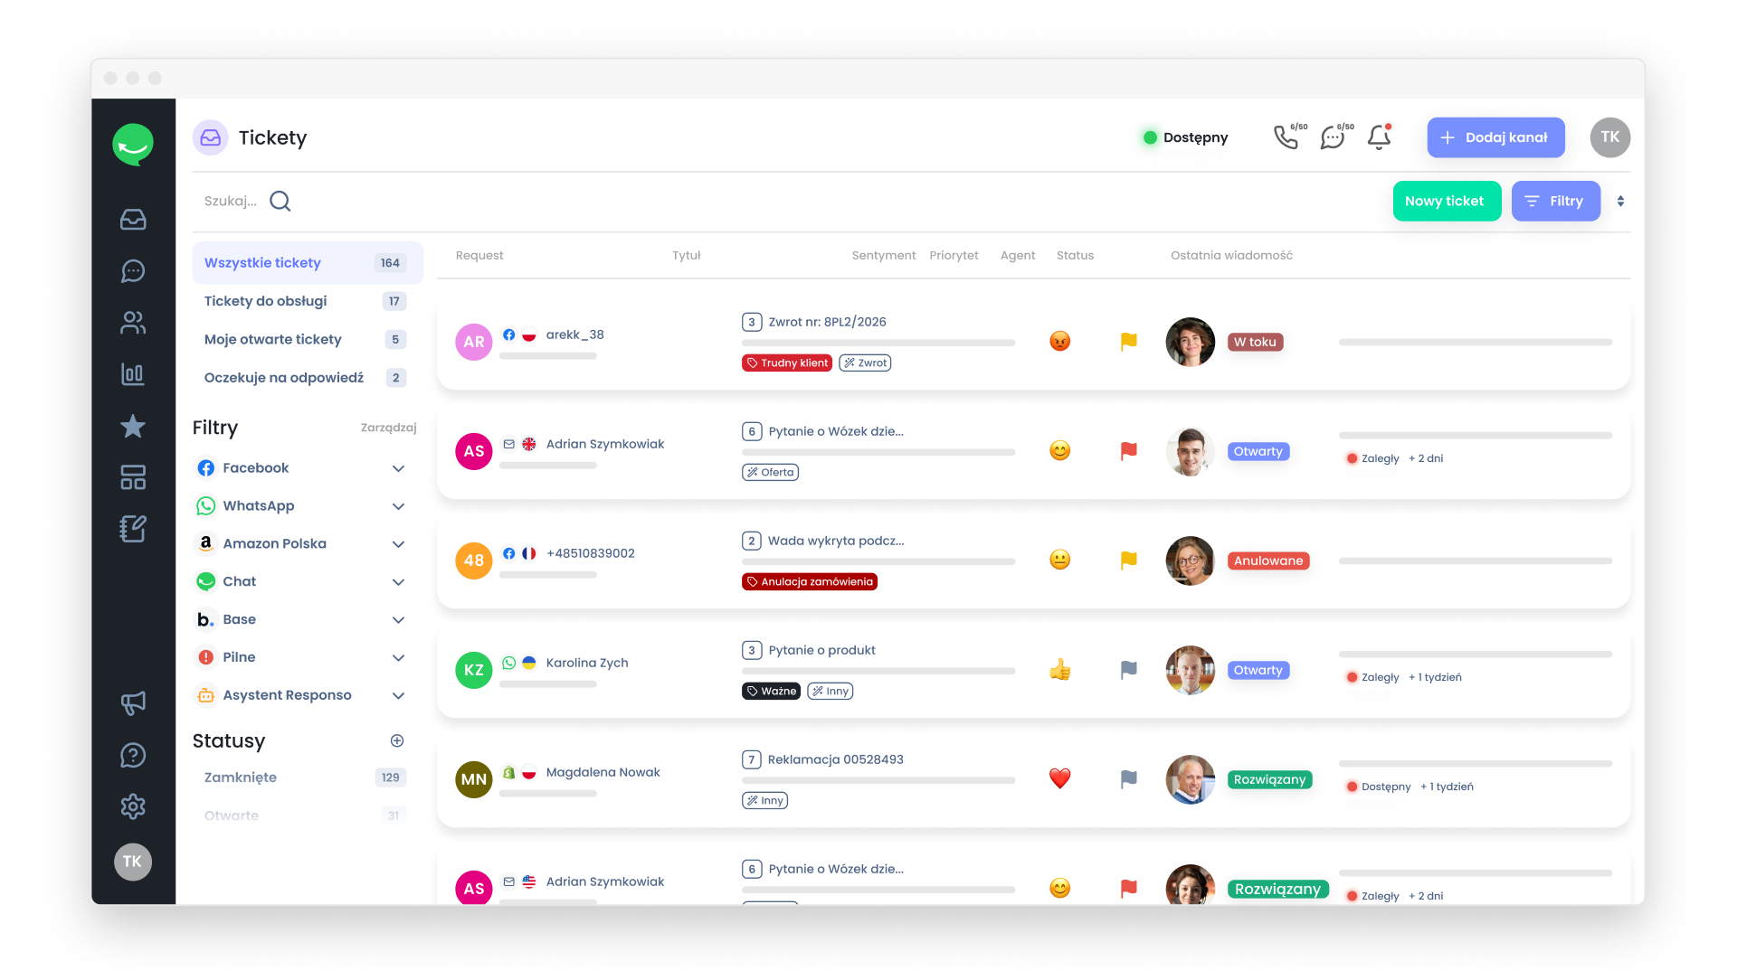Toggle the red priority flag for Adrian Szymkowiak
This screenshot has width=1737, height=980.
pos(1128,451)
